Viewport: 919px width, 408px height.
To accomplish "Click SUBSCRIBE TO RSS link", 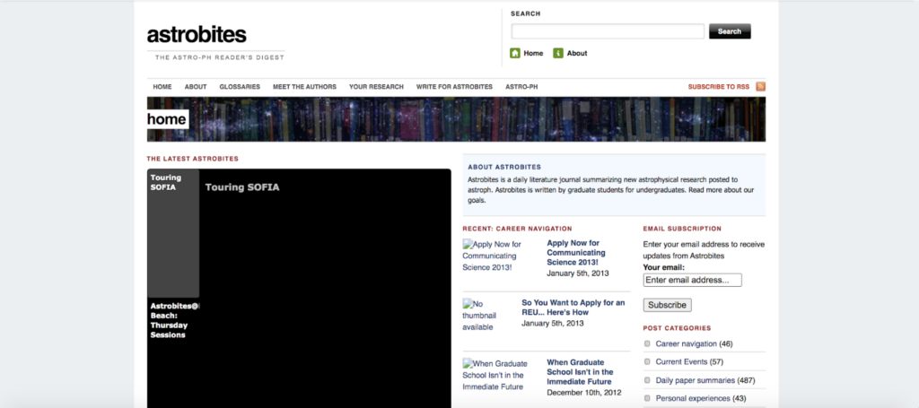I will coord(719,87).
